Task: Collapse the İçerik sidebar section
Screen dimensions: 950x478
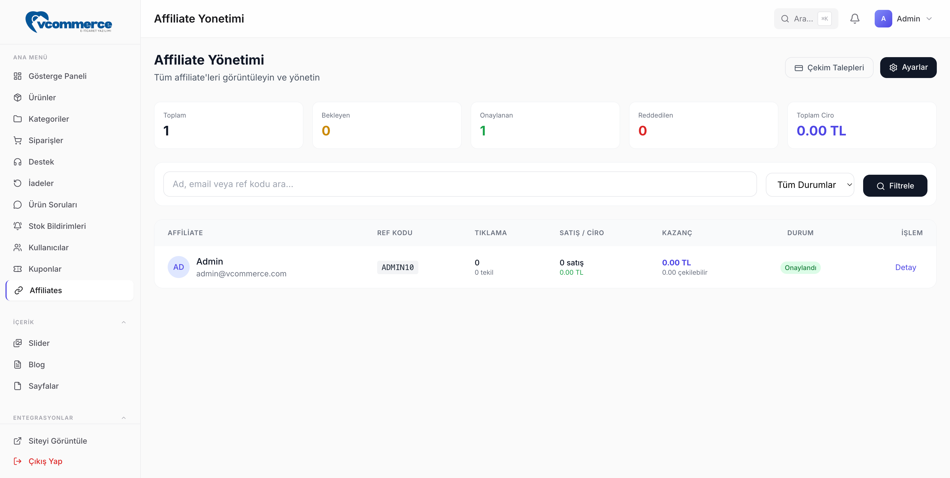Action: (x=123, y=322)
